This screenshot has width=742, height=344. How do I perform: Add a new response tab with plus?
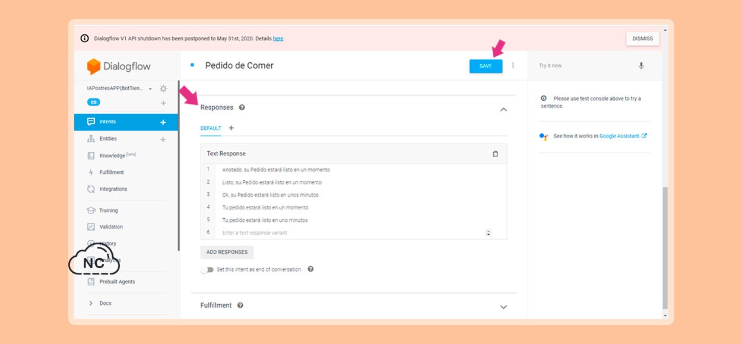tap(232, 128)
